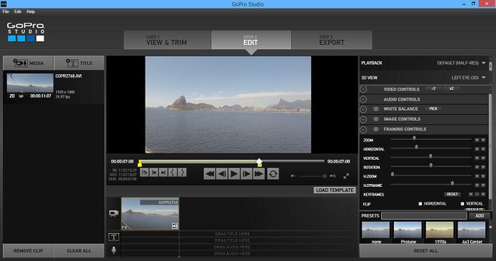Click the mark out point bracket
496x261 pixels.
coord(182,173)
